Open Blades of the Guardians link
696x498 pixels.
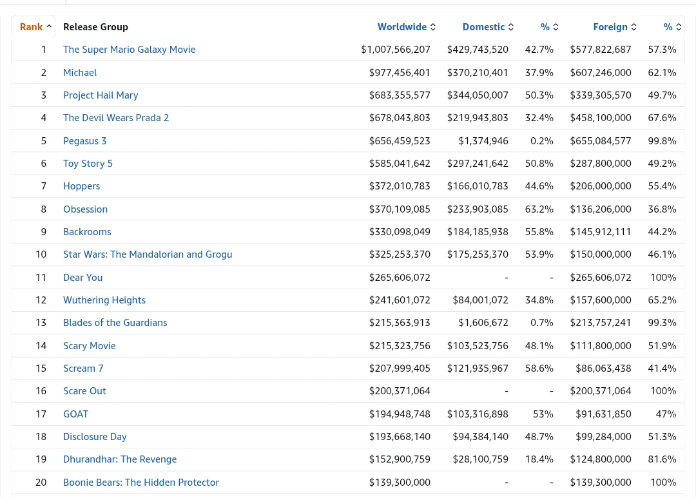click(x=115, y=323)
